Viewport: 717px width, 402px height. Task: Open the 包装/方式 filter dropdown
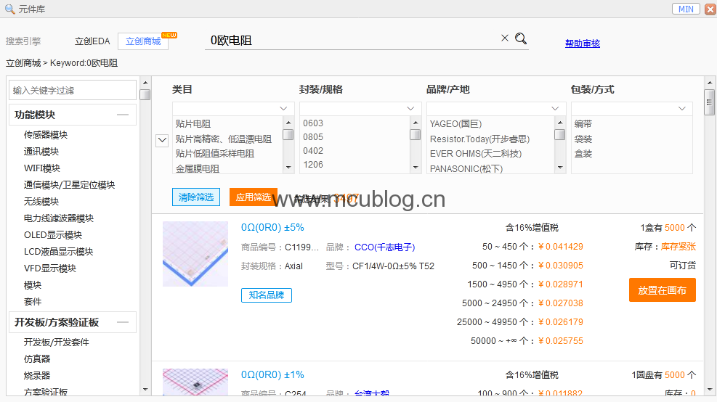pyautogui.click(x=631, y=108)
